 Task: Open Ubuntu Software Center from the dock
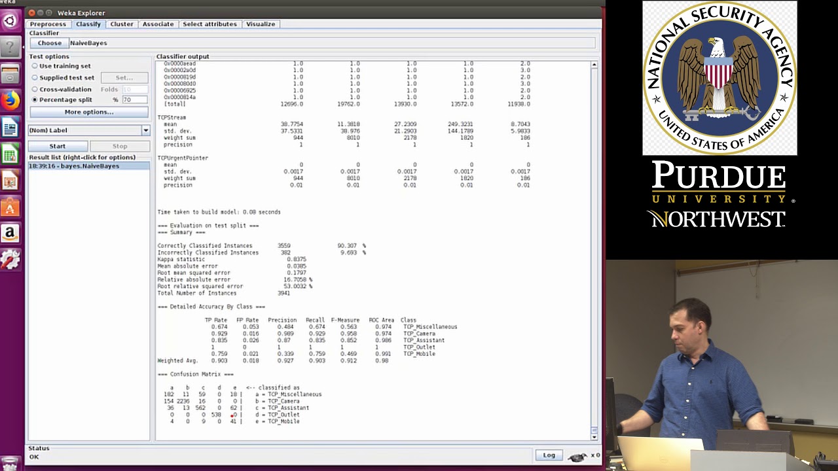(x=10, y=207)
